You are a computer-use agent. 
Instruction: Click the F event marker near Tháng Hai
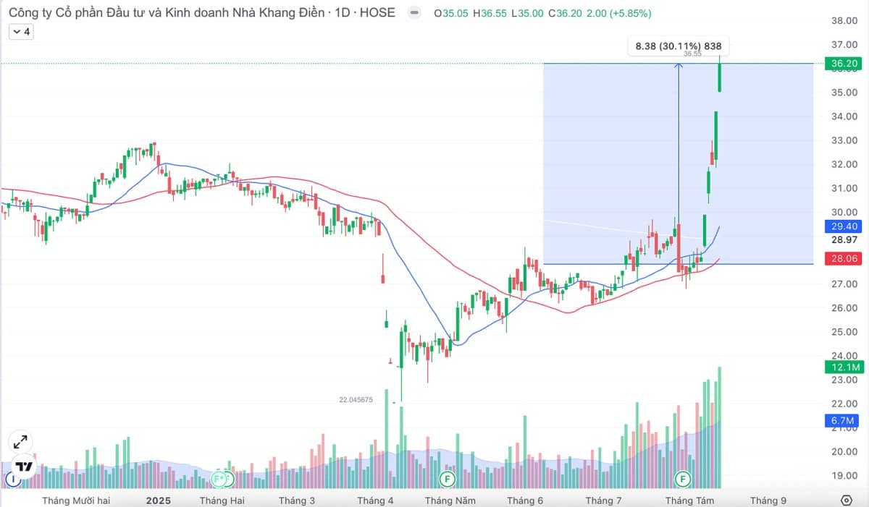click(x=219, y=479)
